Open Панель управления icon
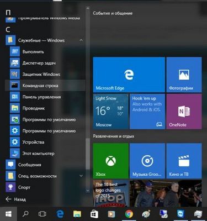 15,97
